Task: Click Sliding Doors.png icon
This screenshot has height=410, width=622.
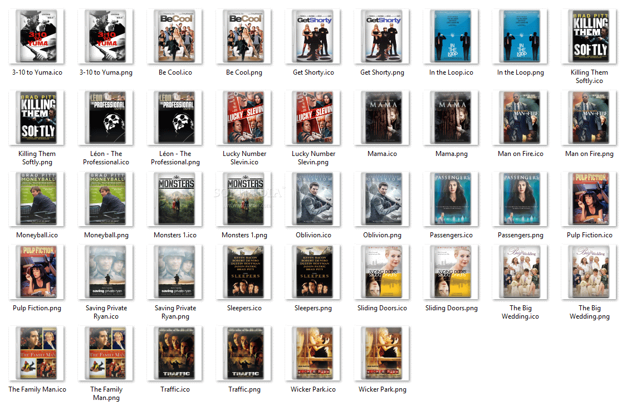Action: click(452, 272)
